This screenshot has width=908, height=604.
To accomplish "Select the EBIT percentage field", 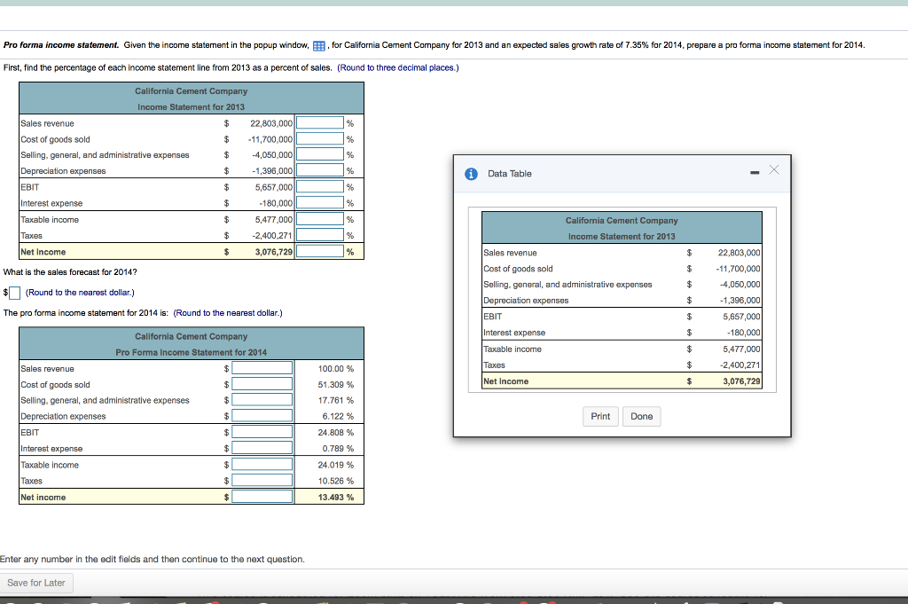I will (x=321, y=187).
